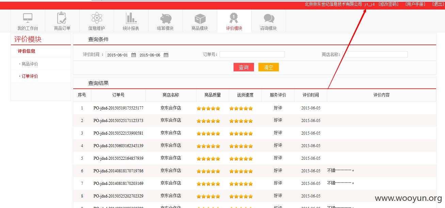
Task: Switch to 我的工作台 tab label
Action: pyautogui.click(x=28, y=29)
